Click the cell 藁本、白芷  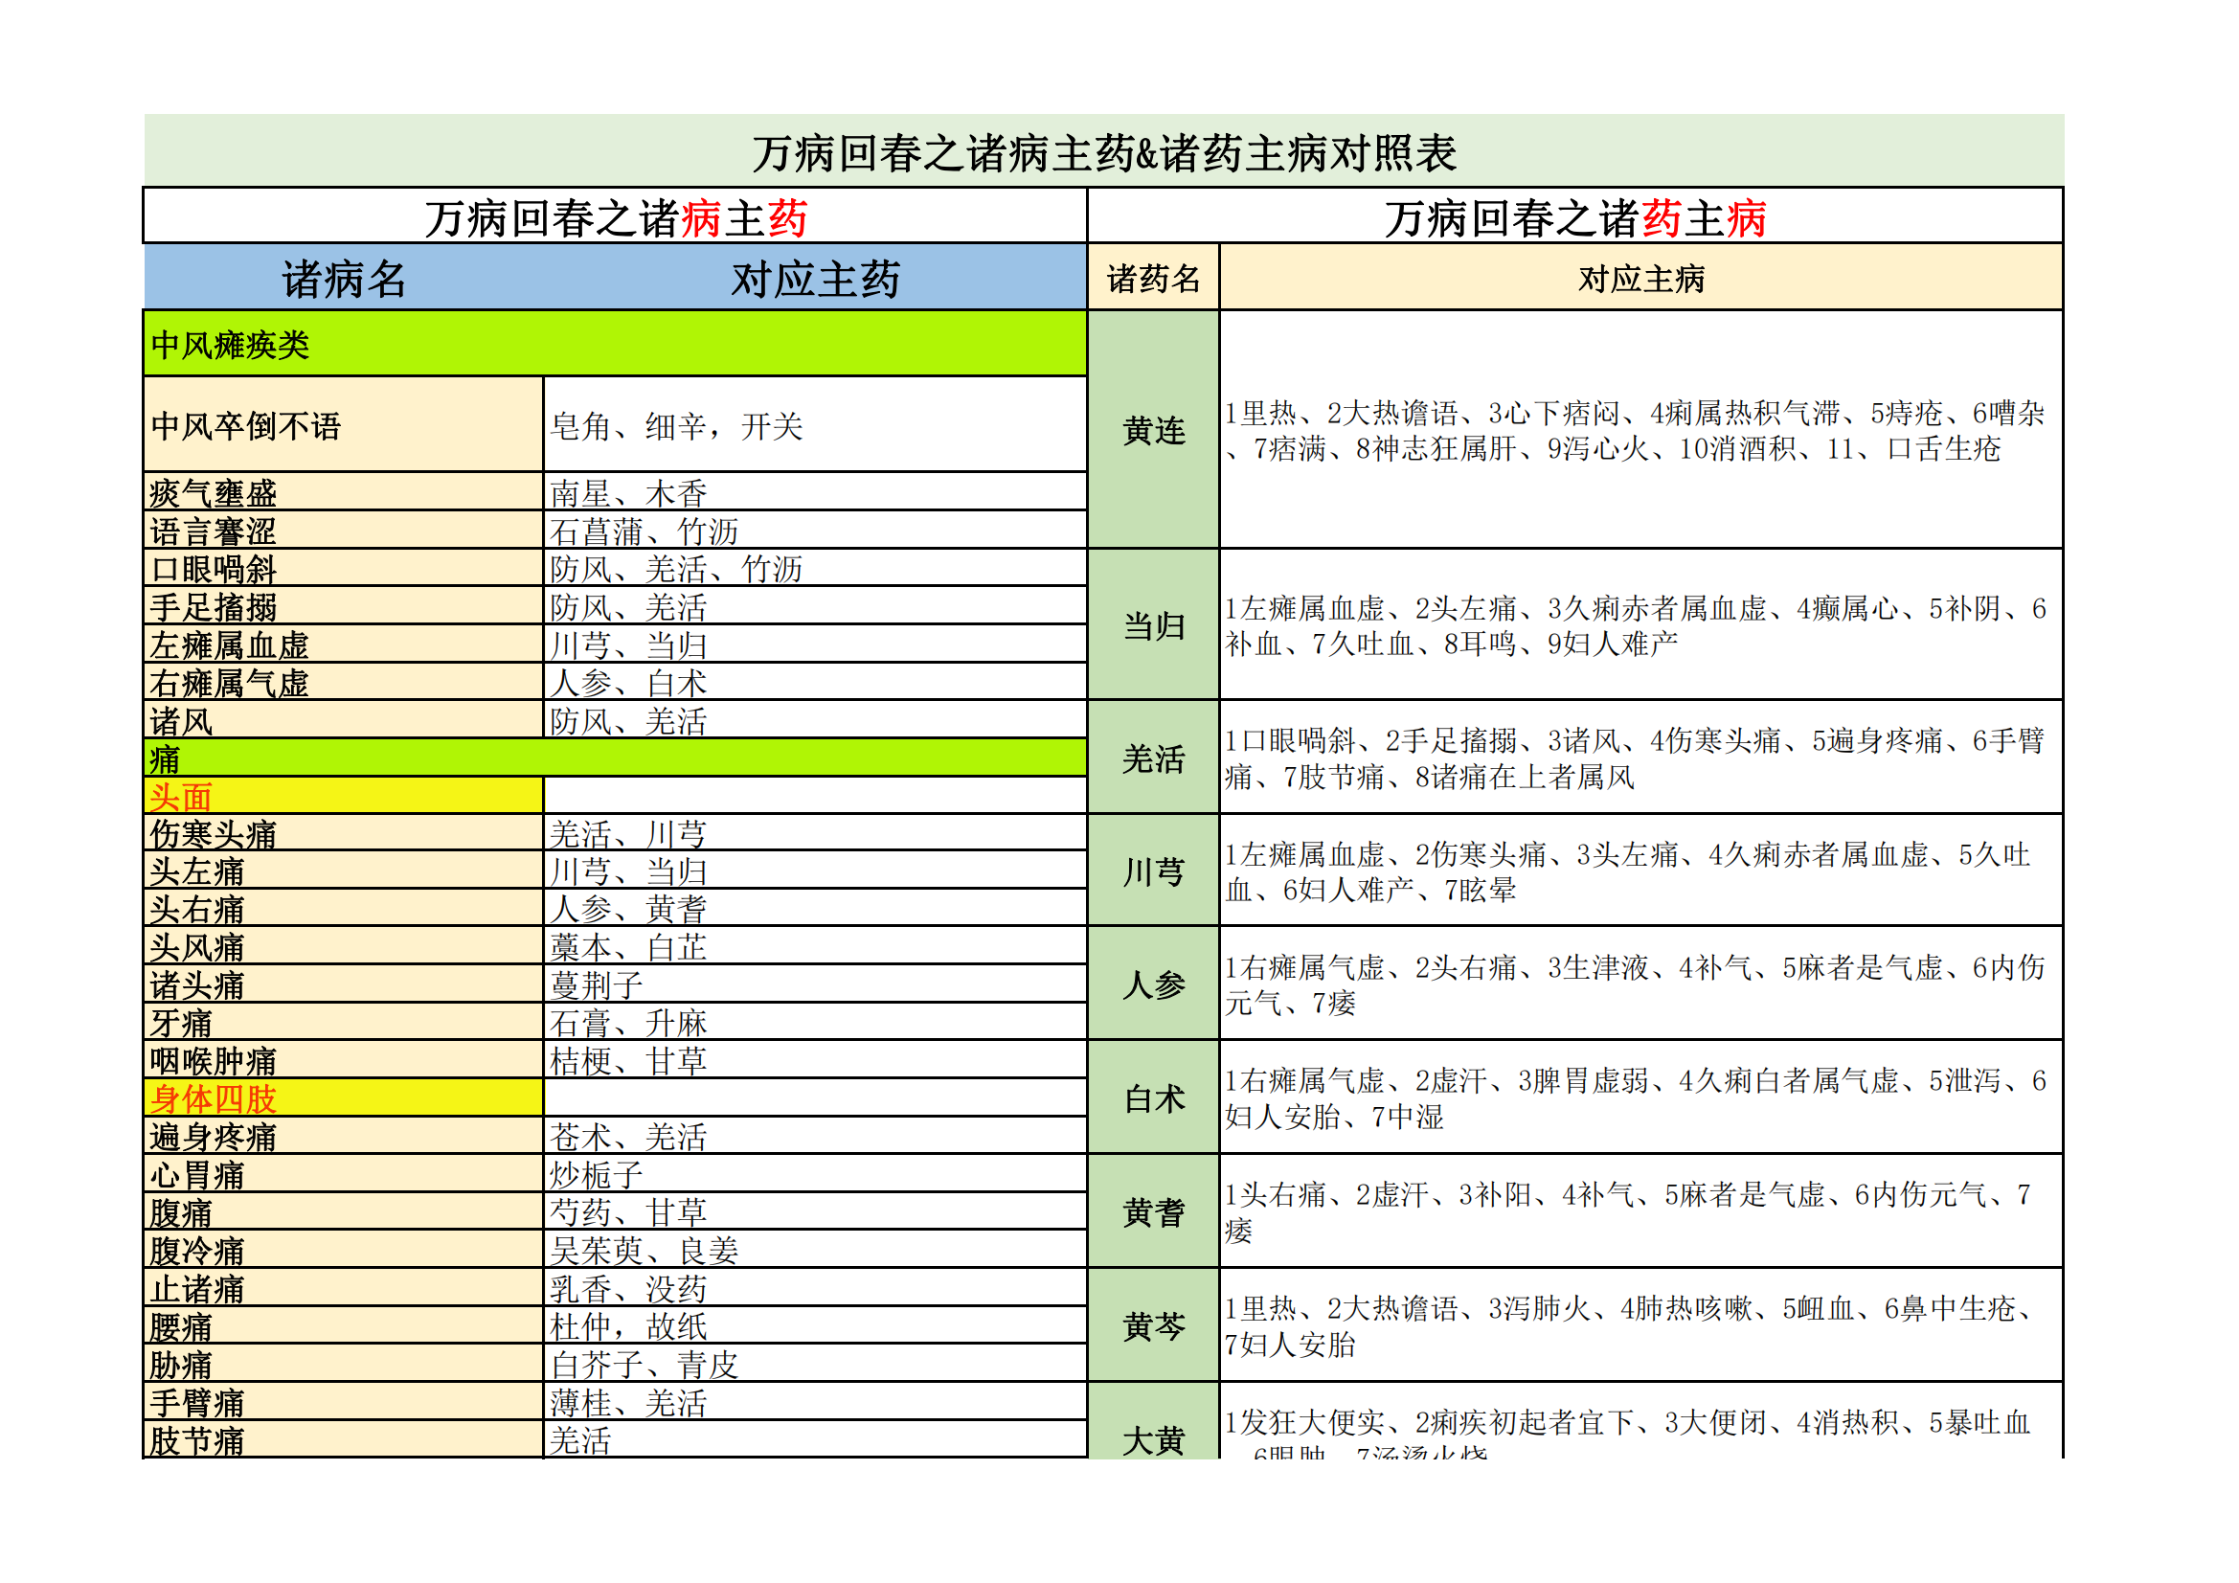pos(815,946)
